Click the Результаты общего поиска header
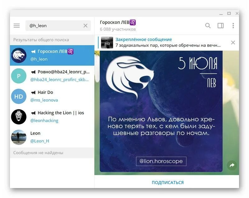Image resolution: width=249 pixels, height=198 pixels. 41,40
